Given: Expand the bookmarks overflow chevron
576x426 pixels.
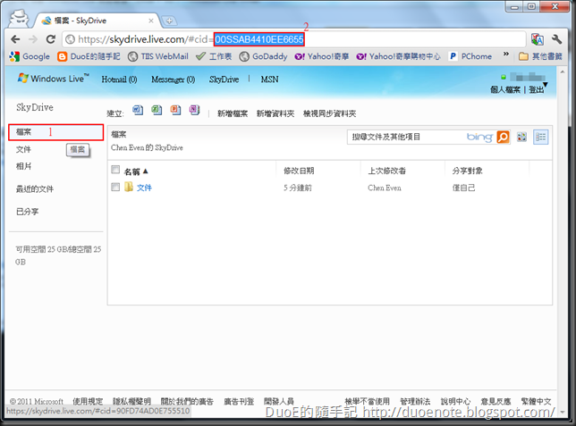Looking at the screenshot, I should point(506,54).
